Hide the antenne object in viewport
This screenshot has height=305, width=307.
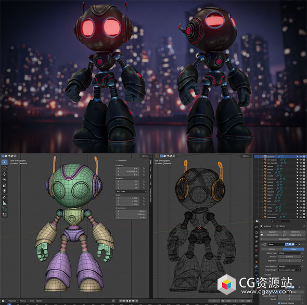(301, 156)
